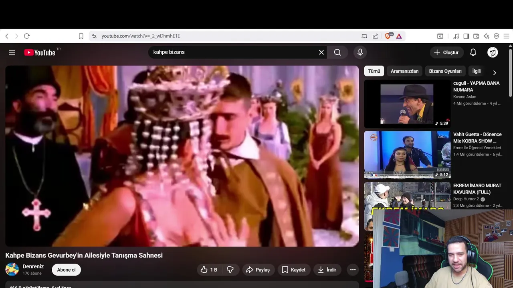Open the Brave VPN shield icon
Image resolution: width=513 pixels, height=288 pixels.
tap(496, 36)
